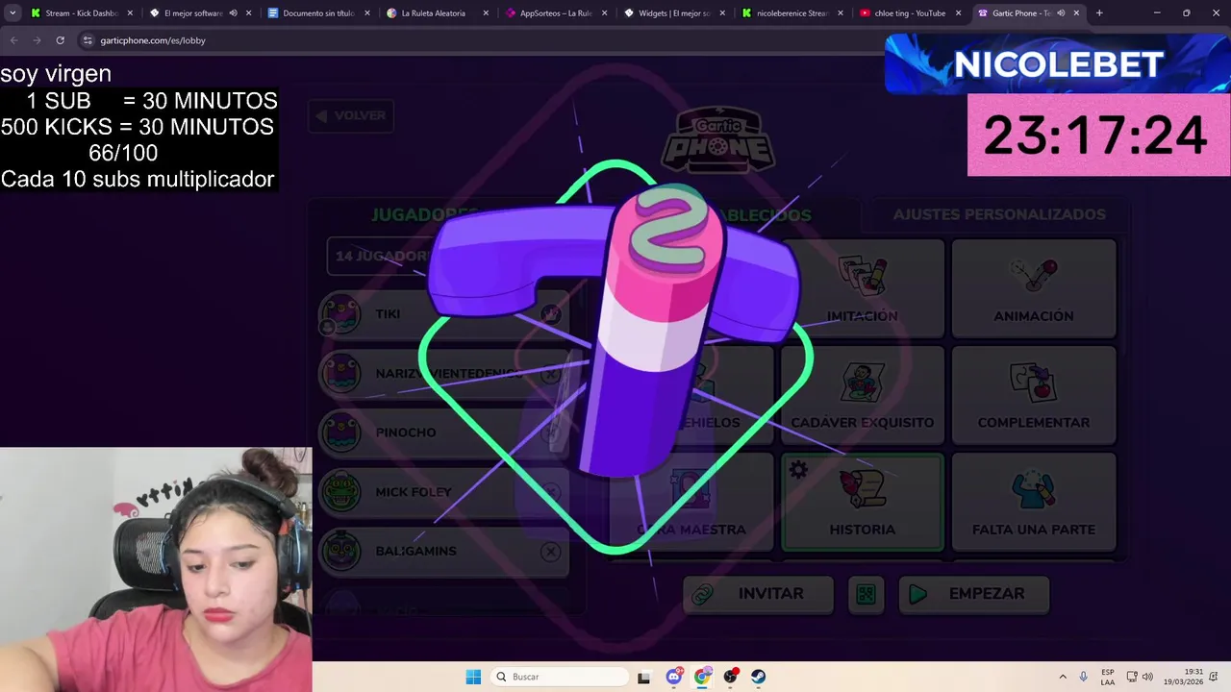
Task: Open El mejor software browser tab
Action: [x=192, y=13]
